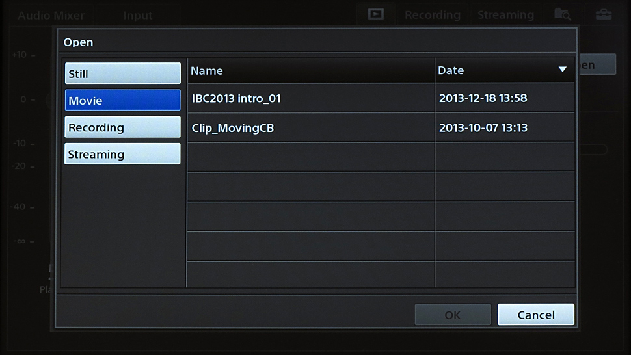
Task: Open the toolbox settings icon
Action: (x=603, y=14)
